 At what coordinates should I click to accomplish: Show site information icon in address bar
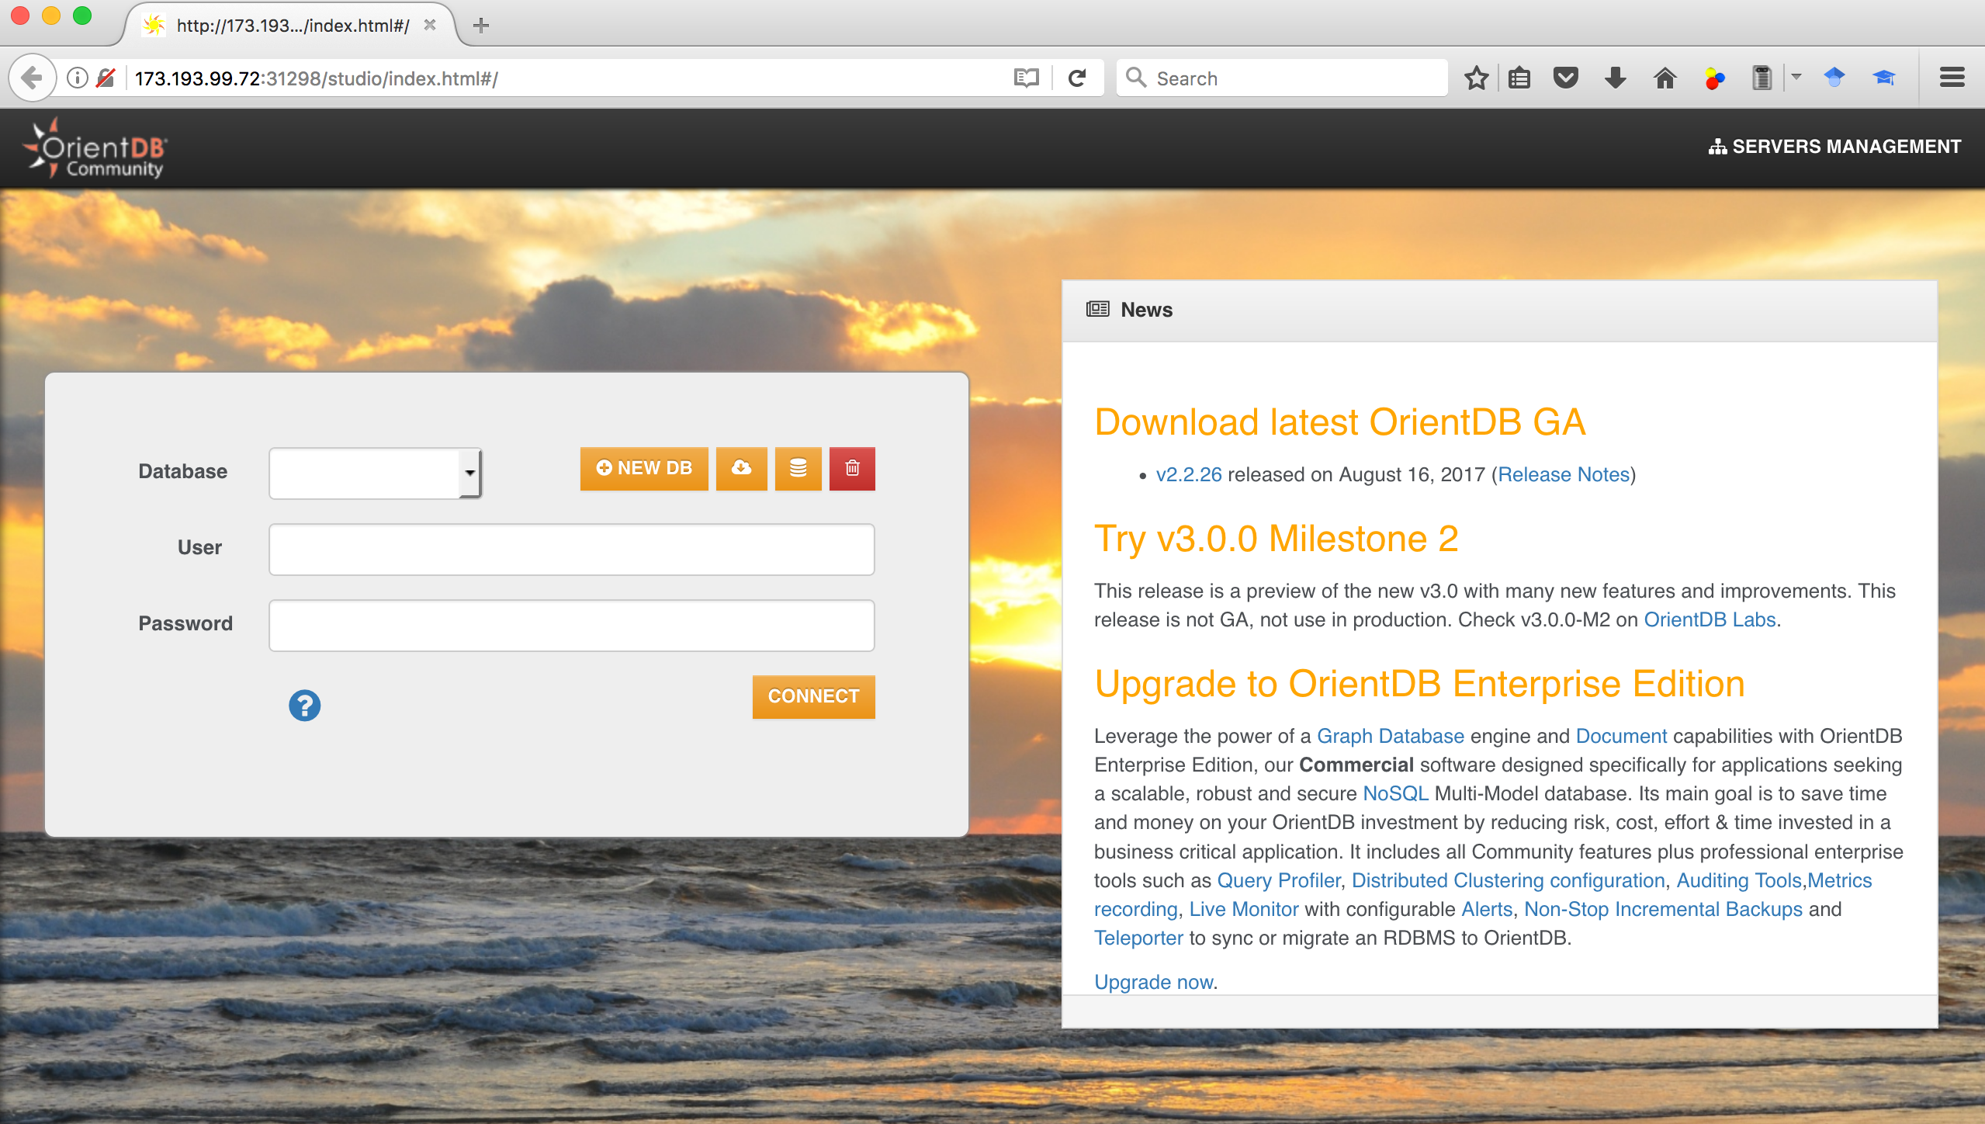click(77, 78)
